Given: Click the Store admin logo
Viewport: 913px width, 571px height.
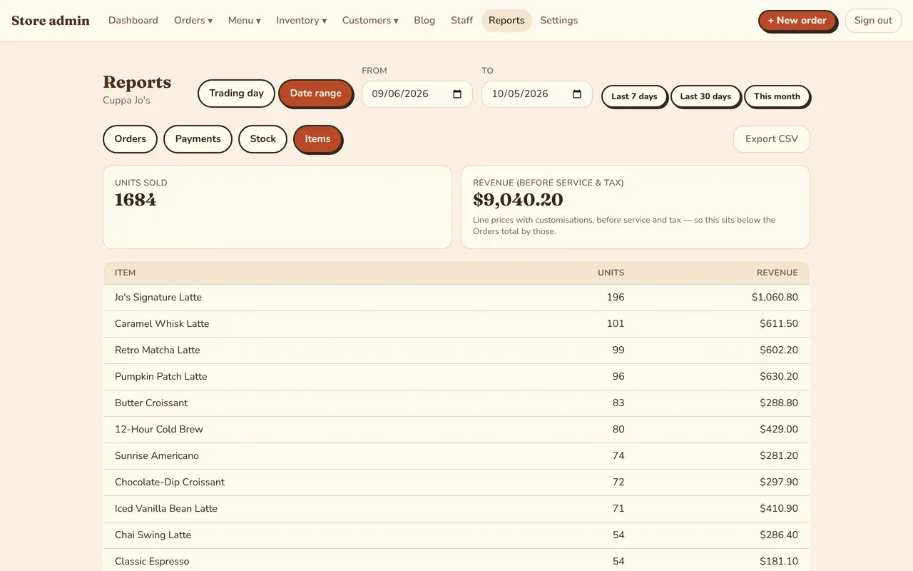Looking at the screenshot, I should coord(51,21).
